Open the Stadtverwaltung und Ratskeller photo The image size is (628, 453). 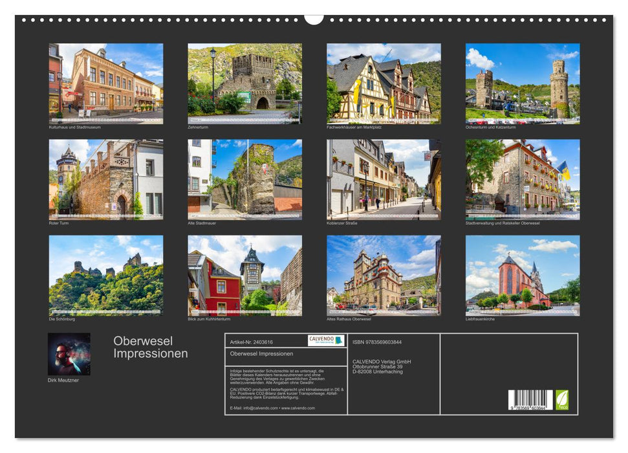click(523, 179)
